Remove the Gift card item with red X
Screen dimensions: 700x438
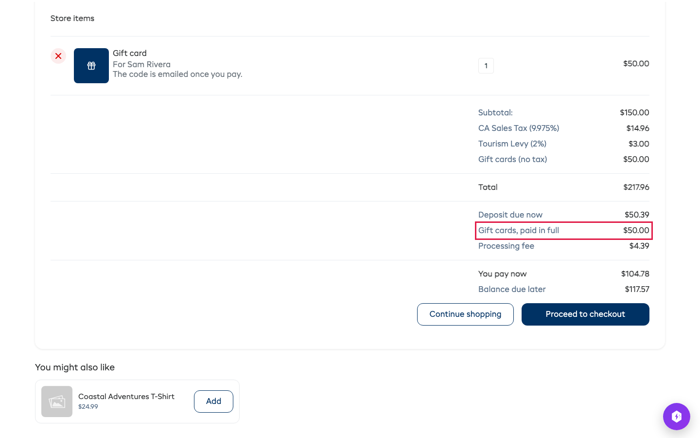coord(58,56)
